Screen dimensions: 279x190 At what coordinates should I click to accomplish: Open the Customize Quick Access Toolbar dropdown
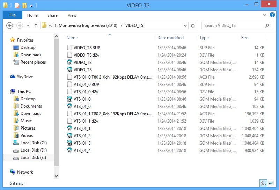tap(31, 6)
